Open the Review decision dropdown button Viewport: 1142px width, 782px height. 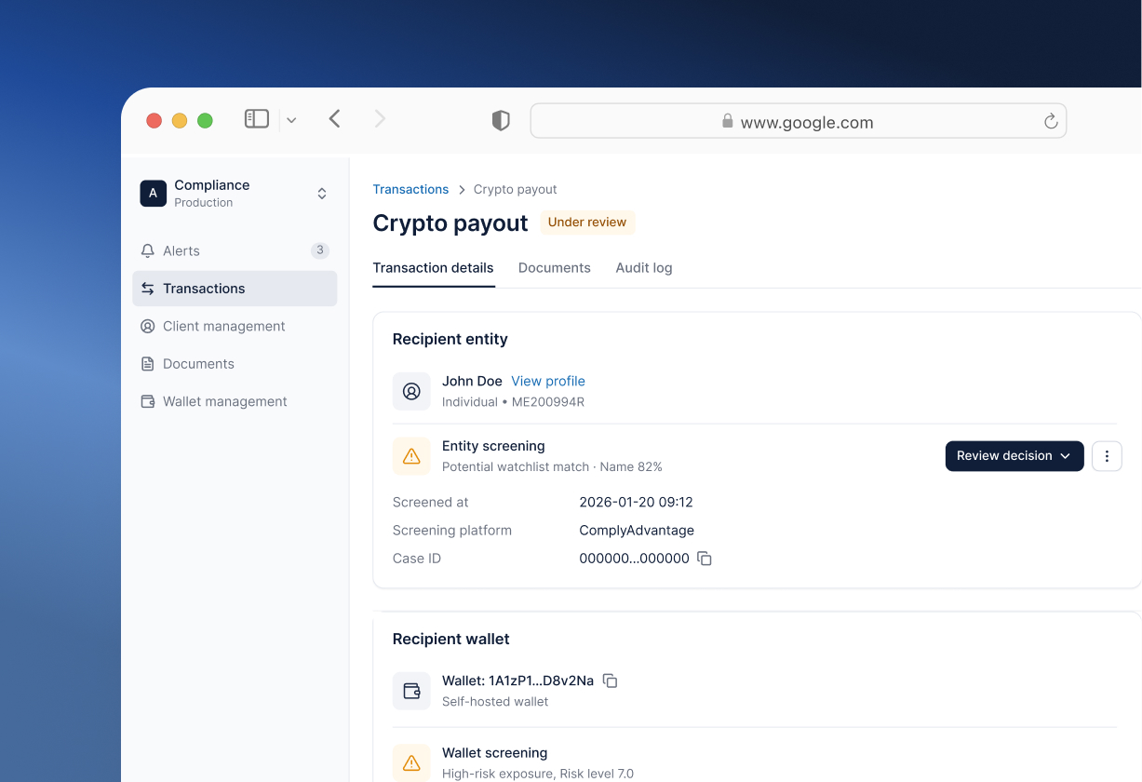(1014, 456)
